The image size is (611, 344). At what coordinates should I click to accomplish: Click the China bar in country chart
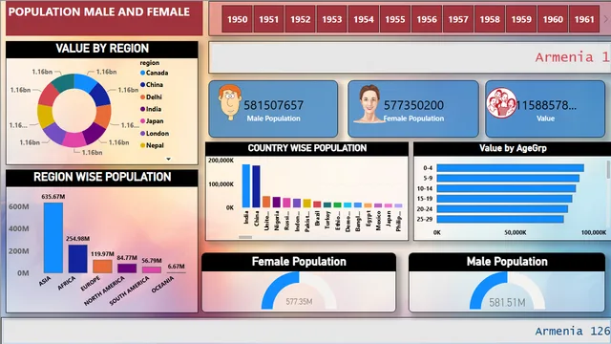coord(256,186)
